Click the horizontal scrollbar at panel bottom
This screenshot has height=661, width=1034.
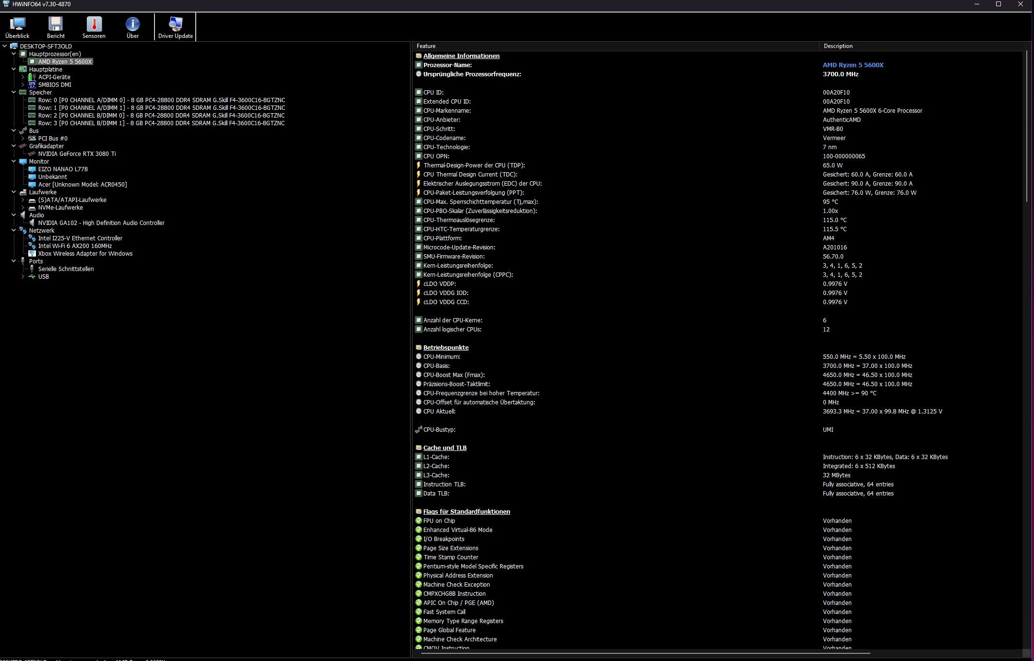tap(645, 653)
